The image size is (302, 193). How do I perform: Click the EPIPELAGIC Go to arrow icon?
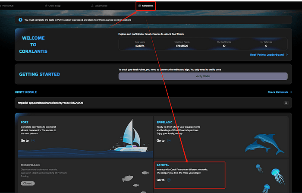169,141
